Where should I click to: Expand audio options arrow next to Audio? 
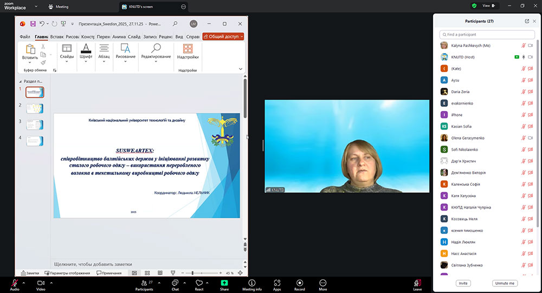24,282
